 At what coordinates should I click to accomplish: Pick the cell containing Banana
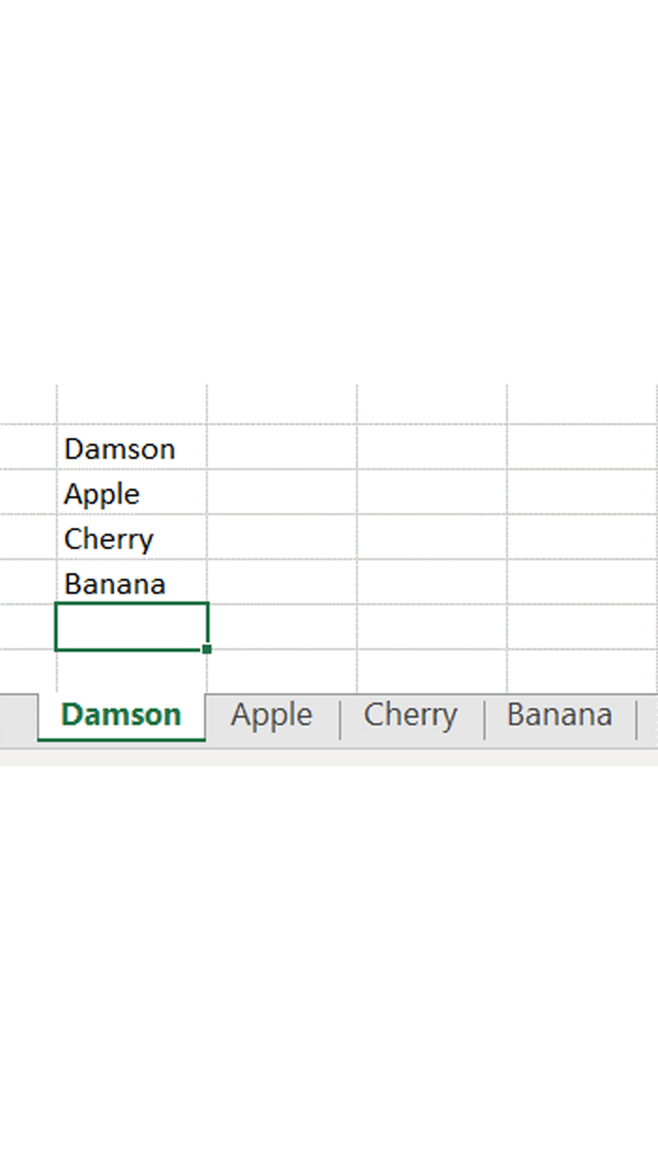pyautogui.click(x=131, y=582)
